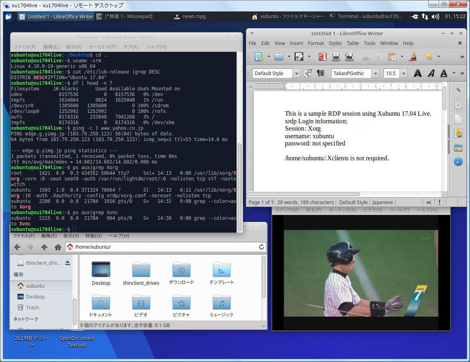Open the Styles menu in Writer
470x362 pixels.
pos(335,44)
